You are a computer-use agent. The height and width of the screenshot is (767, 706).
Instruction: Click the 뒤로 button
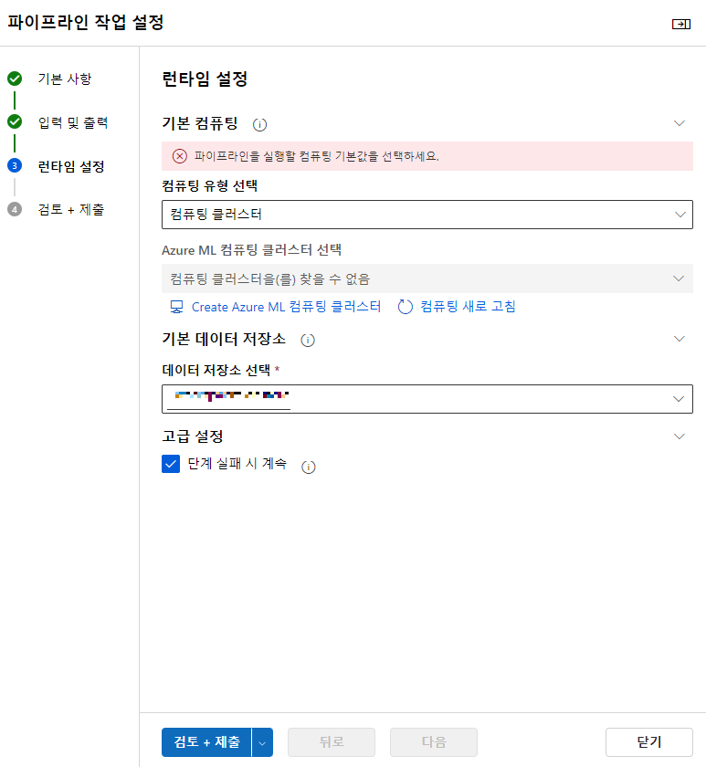click(x=332, y=742)
